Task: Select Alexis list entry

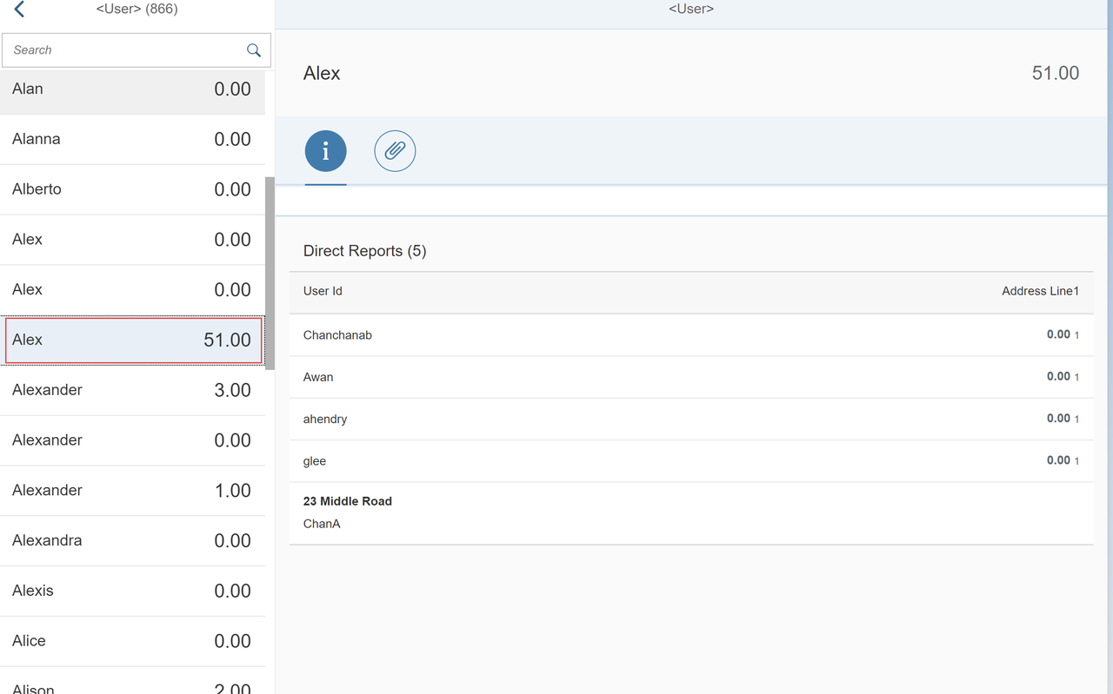Action: point(132,591)
